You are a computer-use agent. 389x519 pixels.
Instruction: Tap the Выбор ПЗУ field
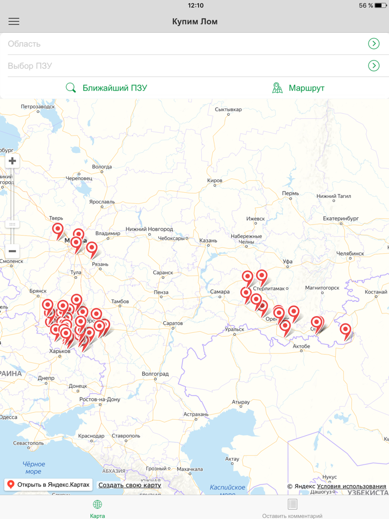(x=194, y=66)
